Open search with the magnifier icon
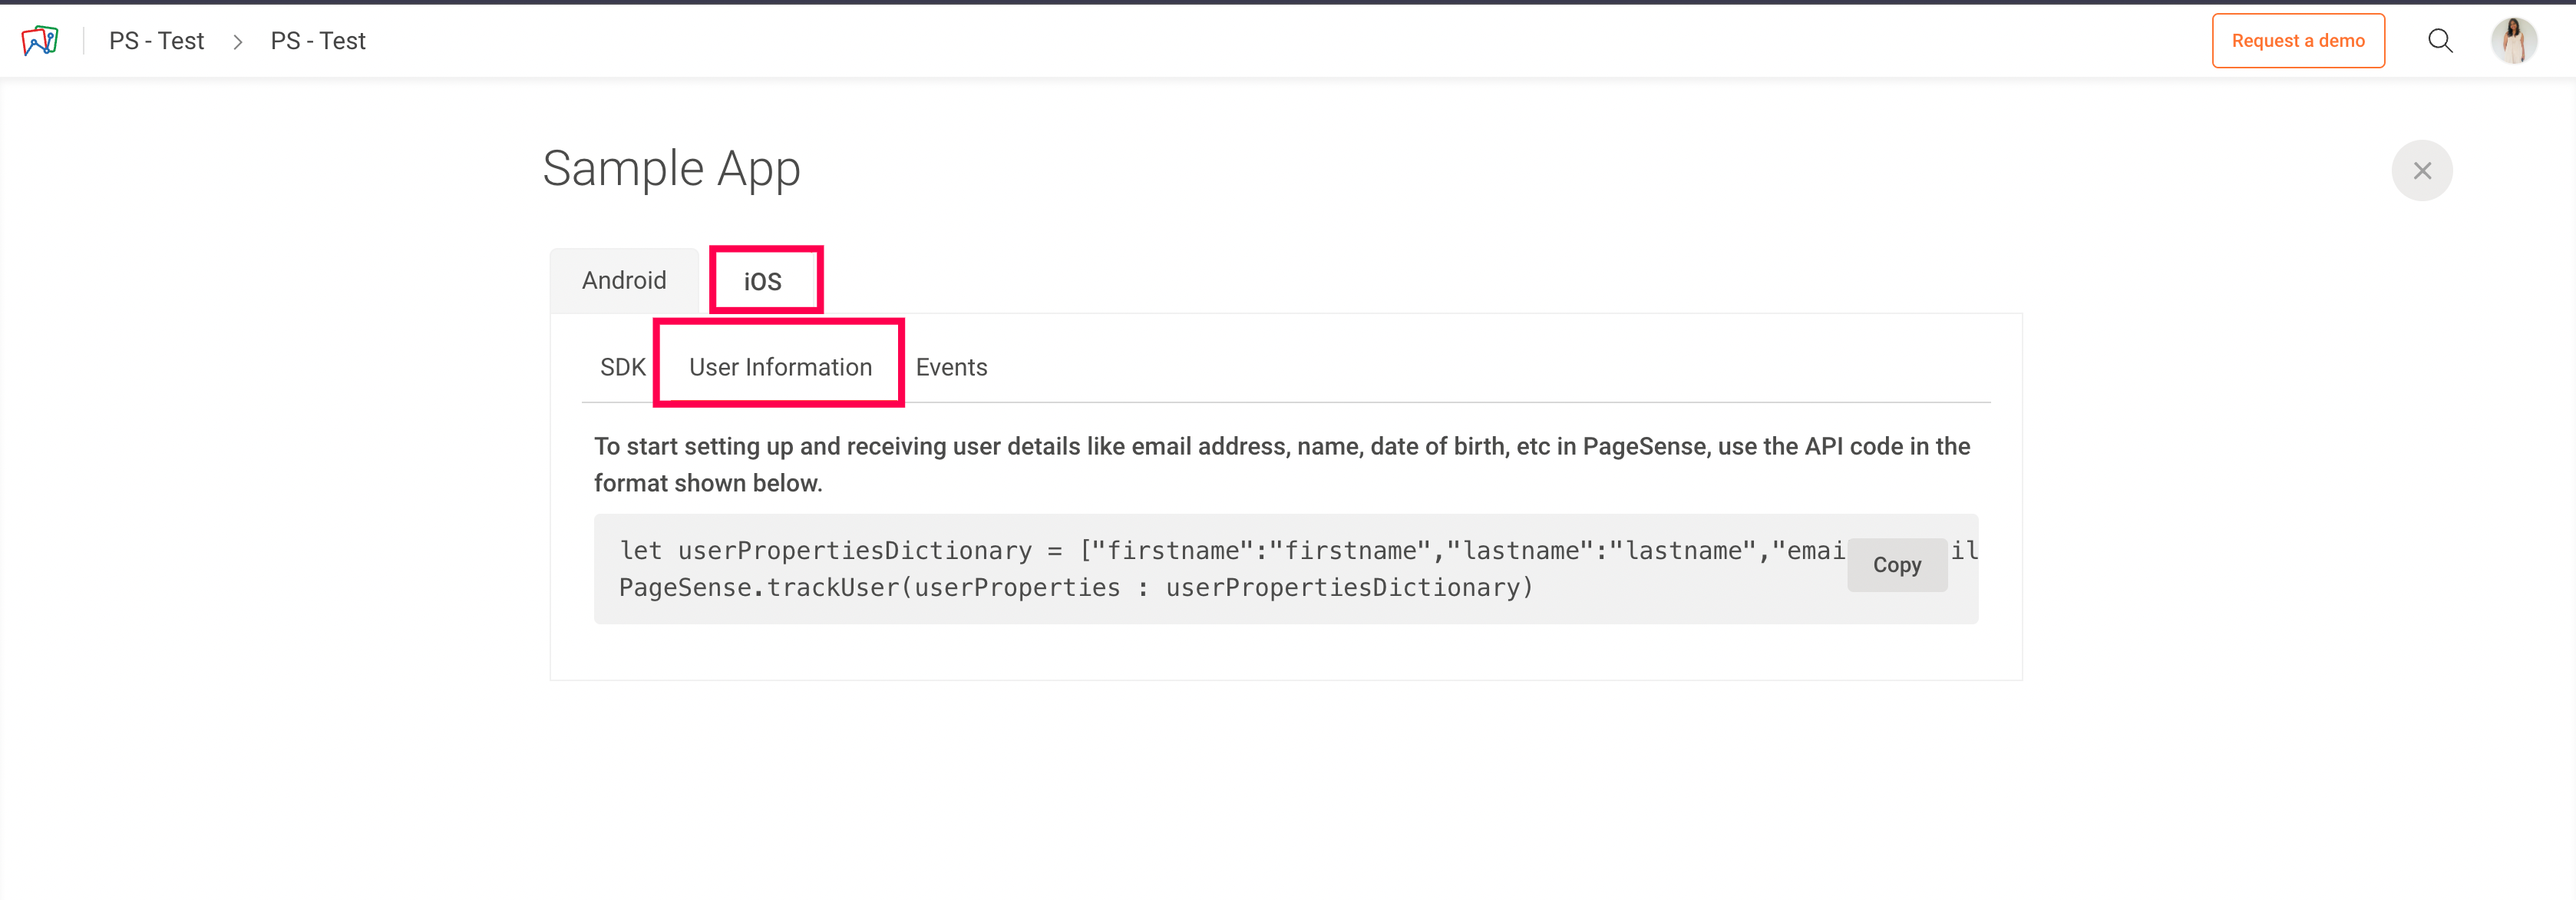The width and height of the screenshot is (2576, 900). (x=2440, y=41)
